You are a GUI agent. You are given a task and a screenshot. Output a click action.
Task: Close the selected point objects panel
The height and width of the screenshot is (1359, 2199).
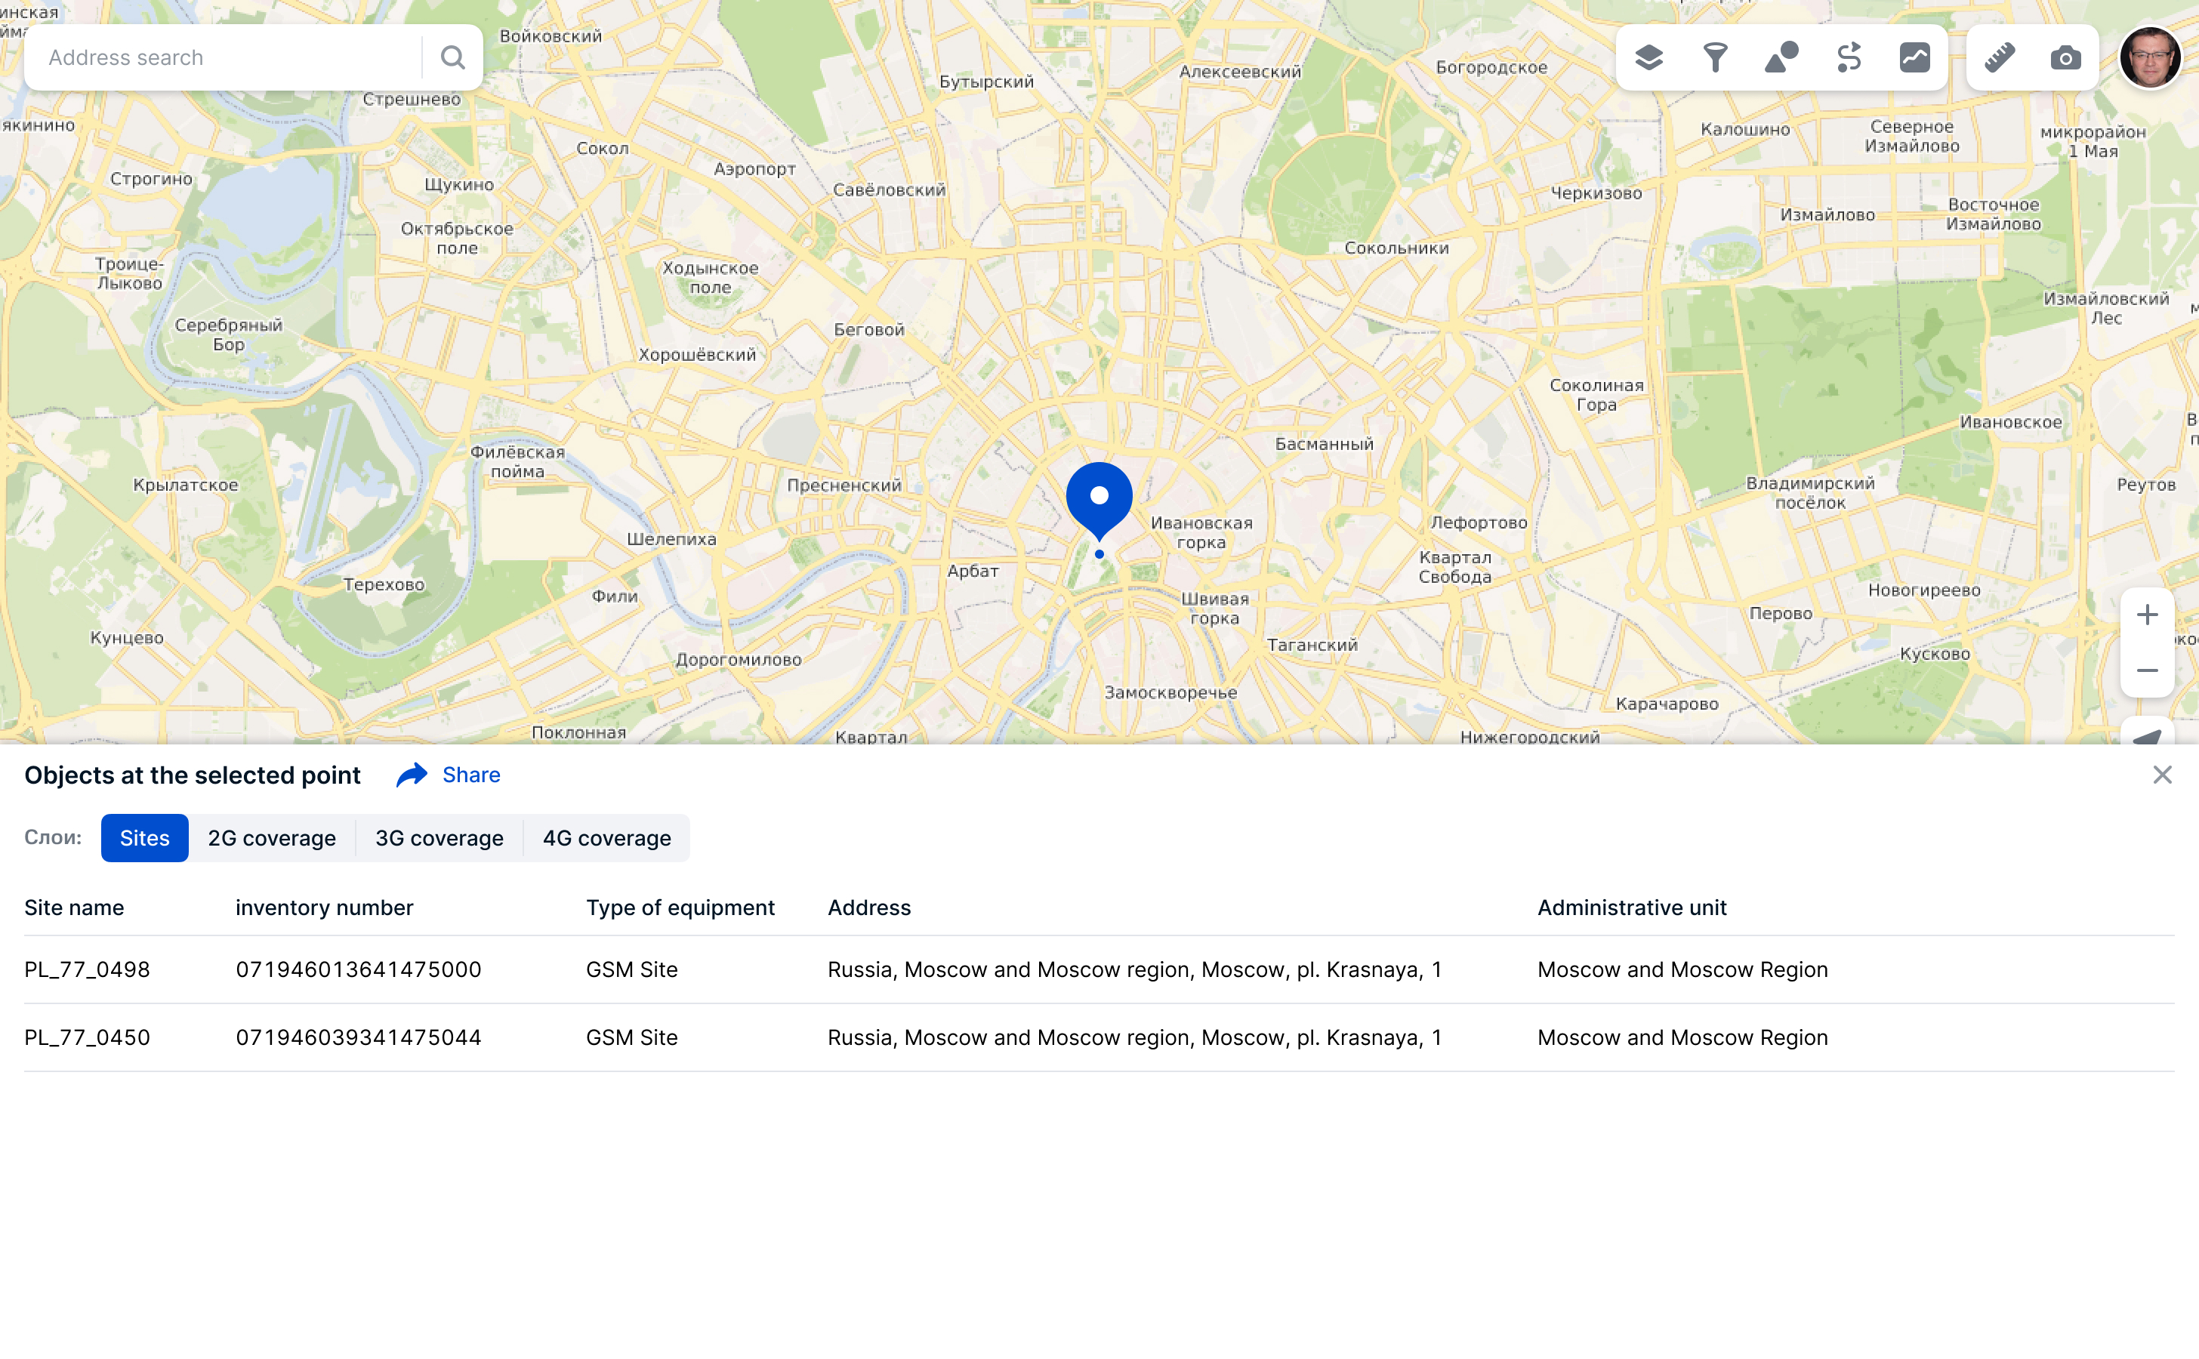(x=2162, y=775)
